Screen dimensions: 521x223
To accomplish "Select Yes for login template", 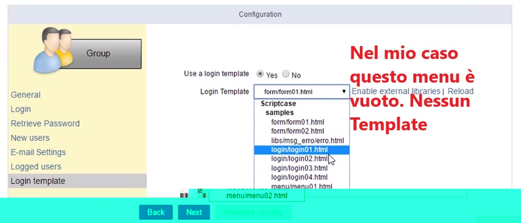I will [260, 74].
